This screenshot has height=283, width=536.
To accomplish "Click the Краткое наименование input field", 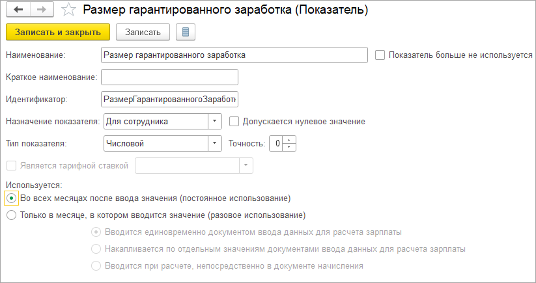I will (x=169, y=77).
